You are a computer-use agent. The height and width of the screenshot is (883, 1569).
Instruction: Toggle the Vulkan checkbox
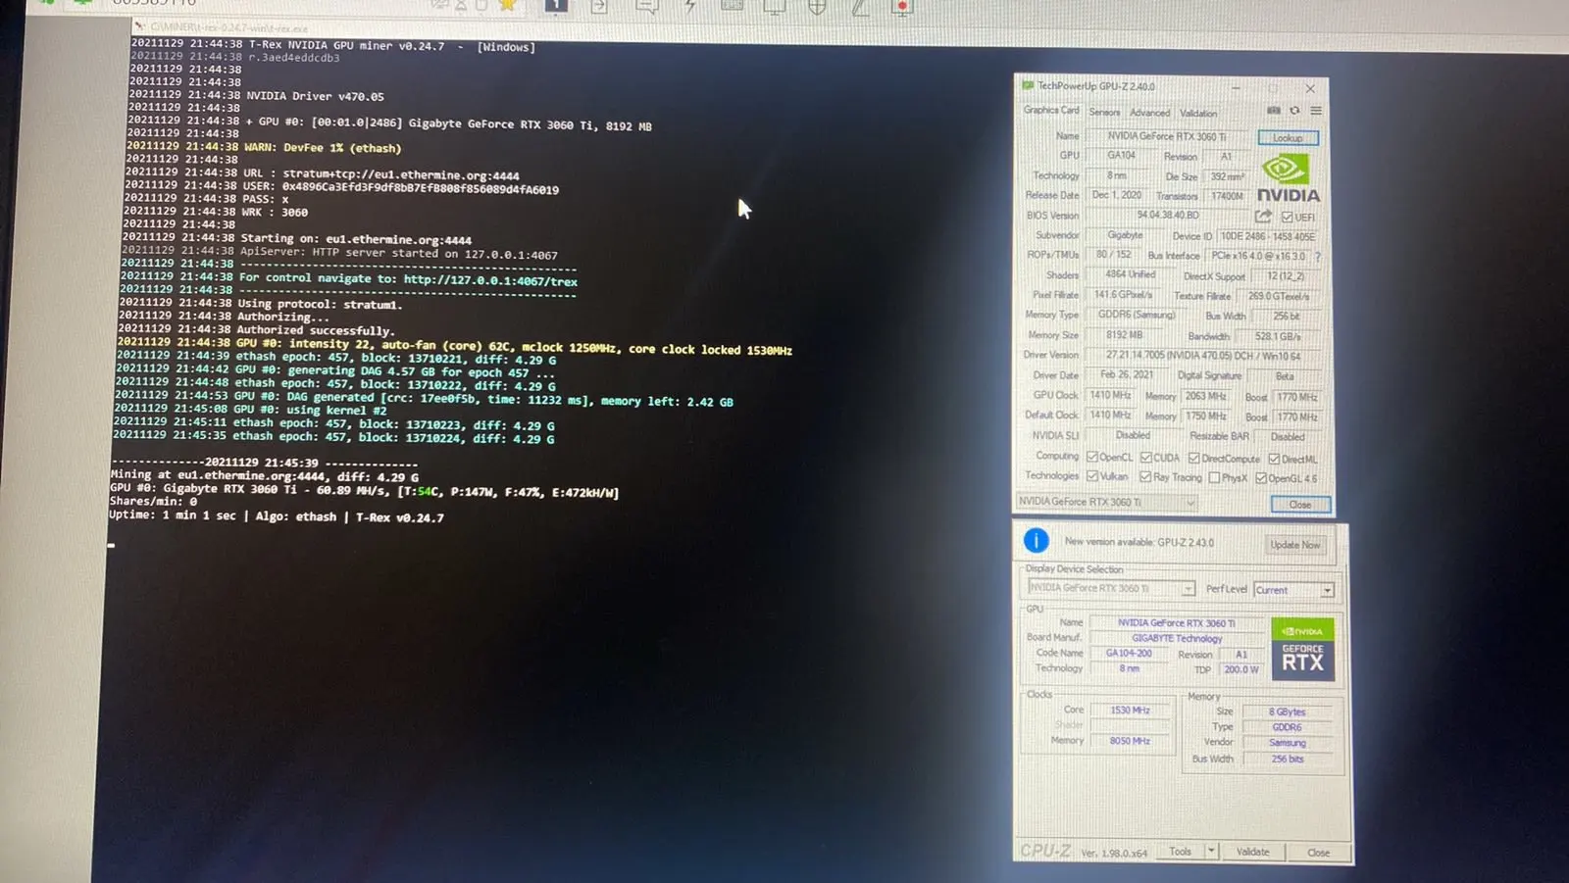point(1092,476)
